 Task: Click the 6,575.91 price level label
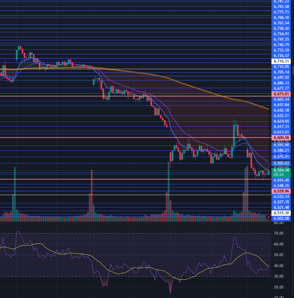click(x=281, y=157)
